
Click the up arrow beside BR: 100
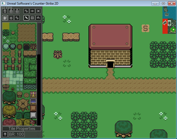[x=5, y=134]
